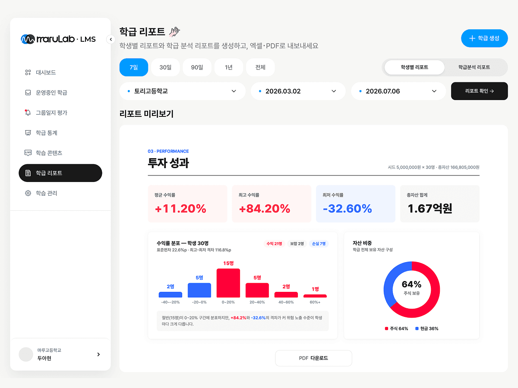518x388 pixels.
Task: Switch to 학급분석 리포트 view
Action: coord(474,67)
